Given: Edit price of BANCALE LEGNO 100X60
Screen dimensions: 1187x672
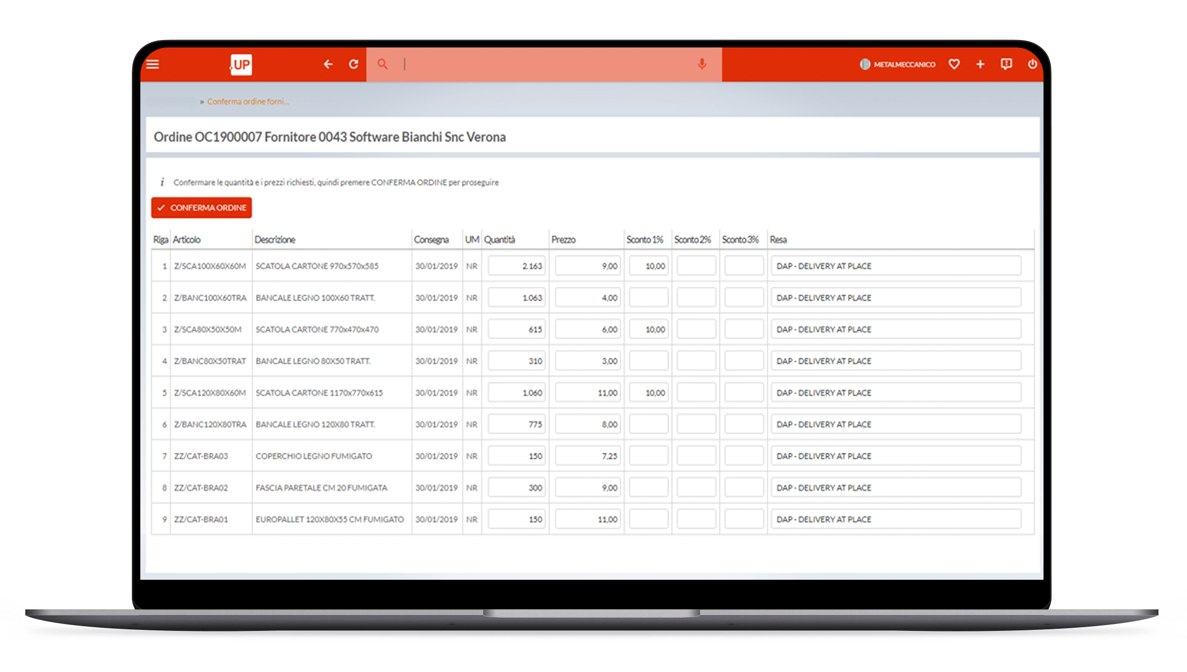Looking at the screenshot, I should pos(587,298).
